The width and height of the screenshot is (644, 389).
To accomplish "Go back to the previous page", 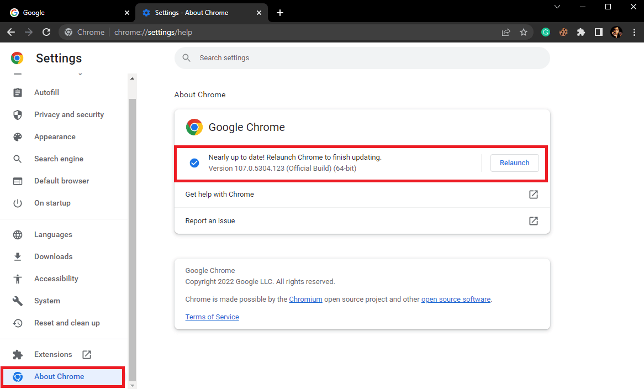I will [x=11, y=32].
